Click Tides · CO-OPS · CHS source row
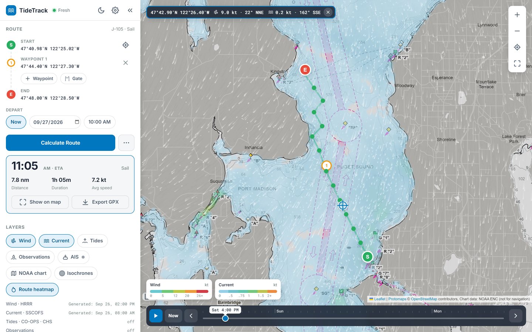 pyautogui.click(x=70, y=322)
